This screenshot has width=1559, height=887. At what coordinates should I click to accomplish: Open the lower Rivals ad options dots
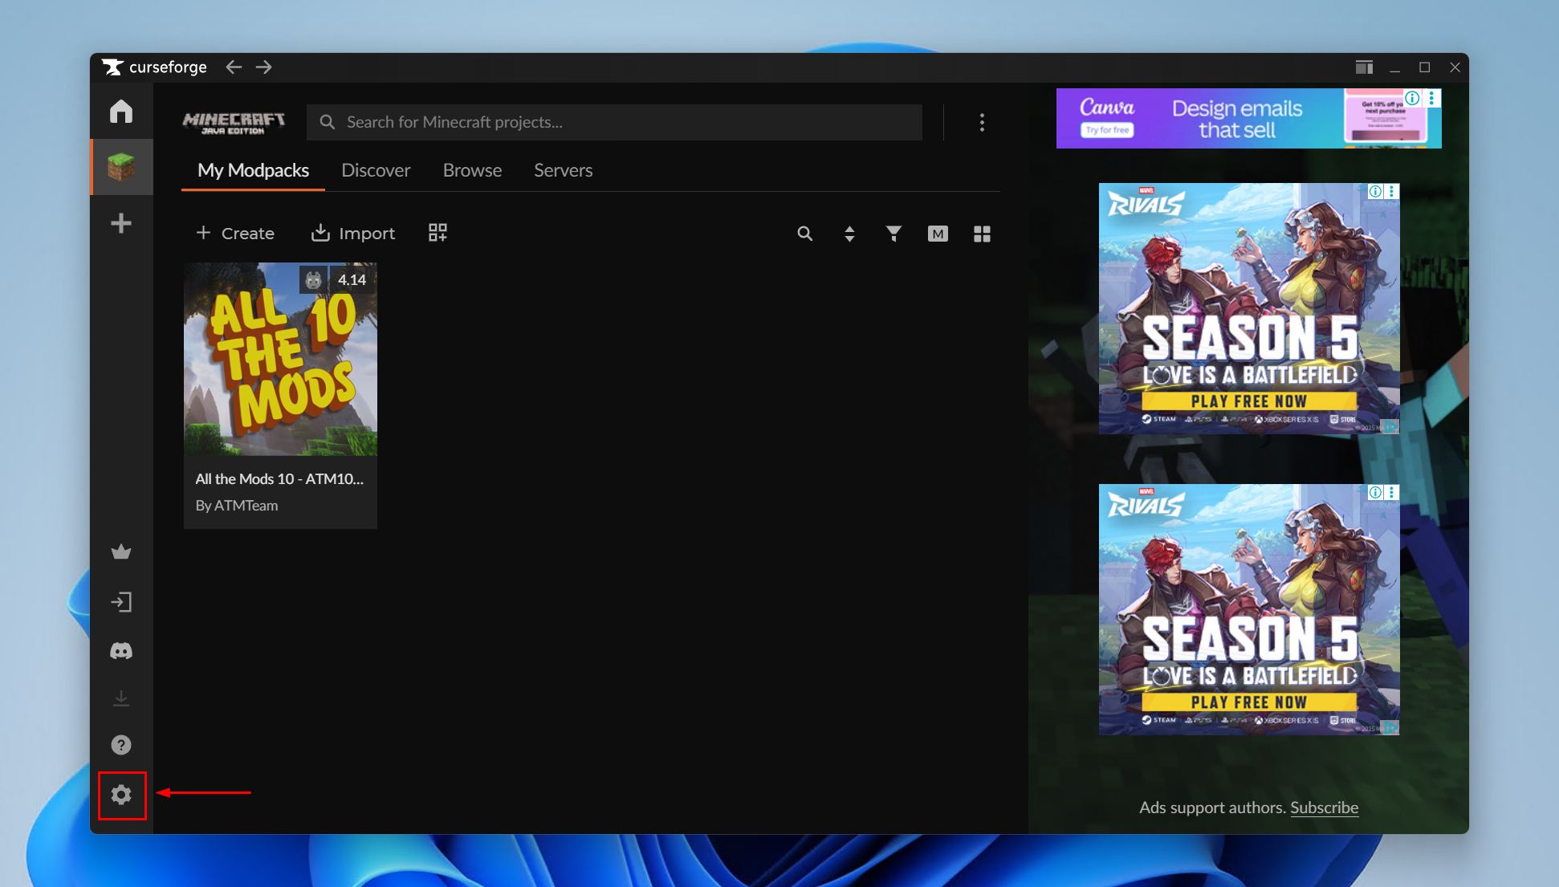(x=1392, y=492)
